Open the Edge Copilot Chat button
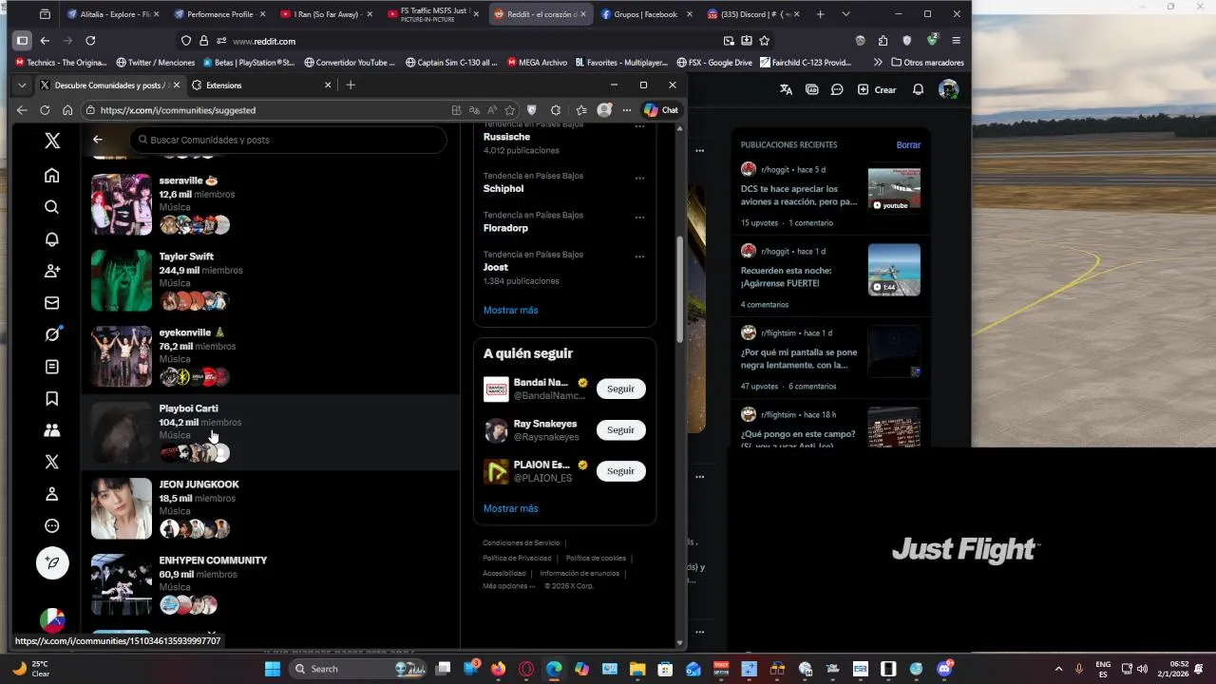 pyautogui.click(x=661, y=110)
